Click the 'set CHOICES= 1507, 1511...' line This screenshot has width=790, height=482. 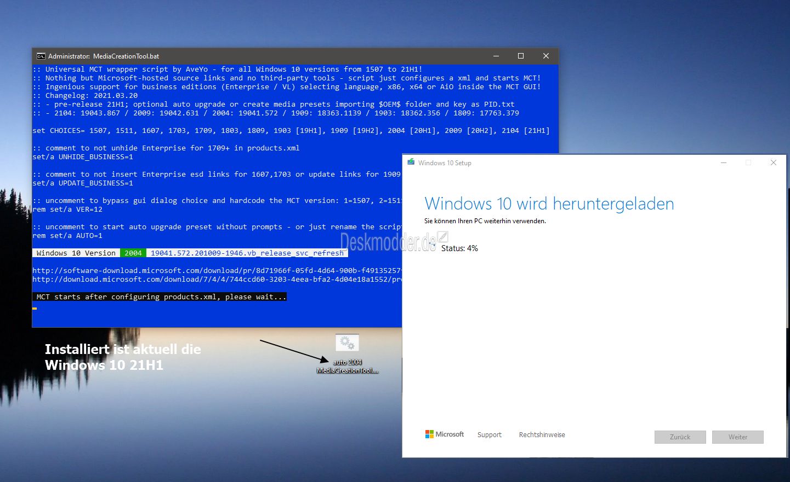(291, 130)
